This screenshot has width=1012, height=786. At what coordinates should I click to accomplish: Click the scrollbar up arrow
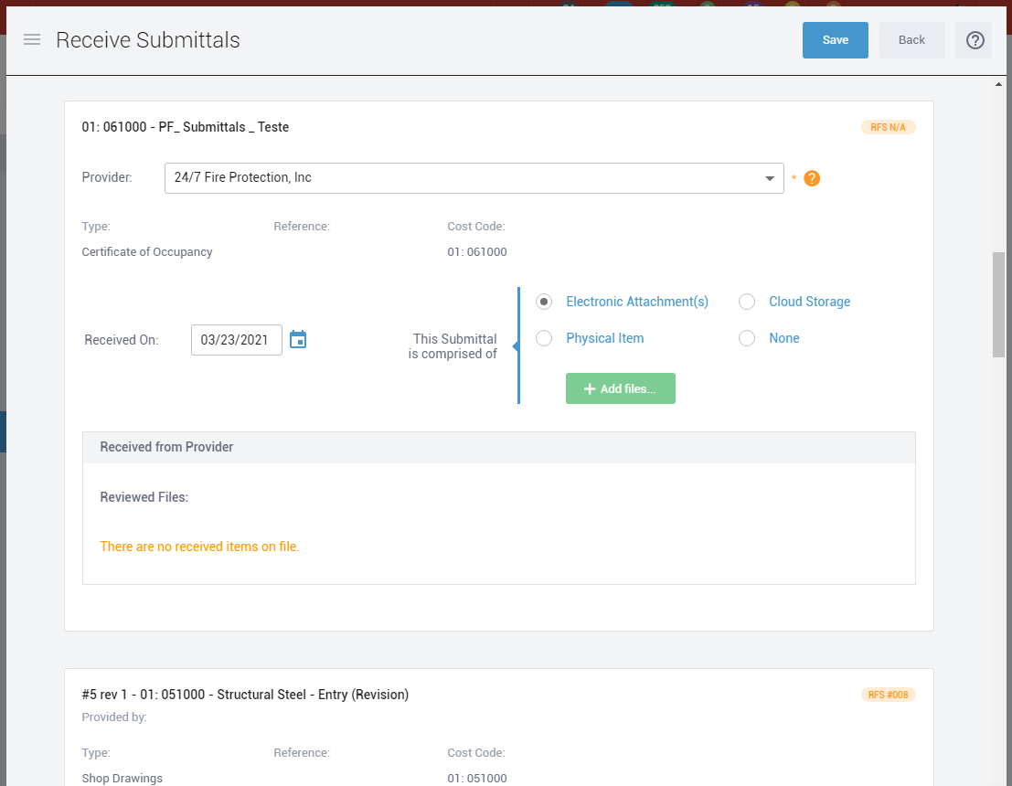click(998, 84)
